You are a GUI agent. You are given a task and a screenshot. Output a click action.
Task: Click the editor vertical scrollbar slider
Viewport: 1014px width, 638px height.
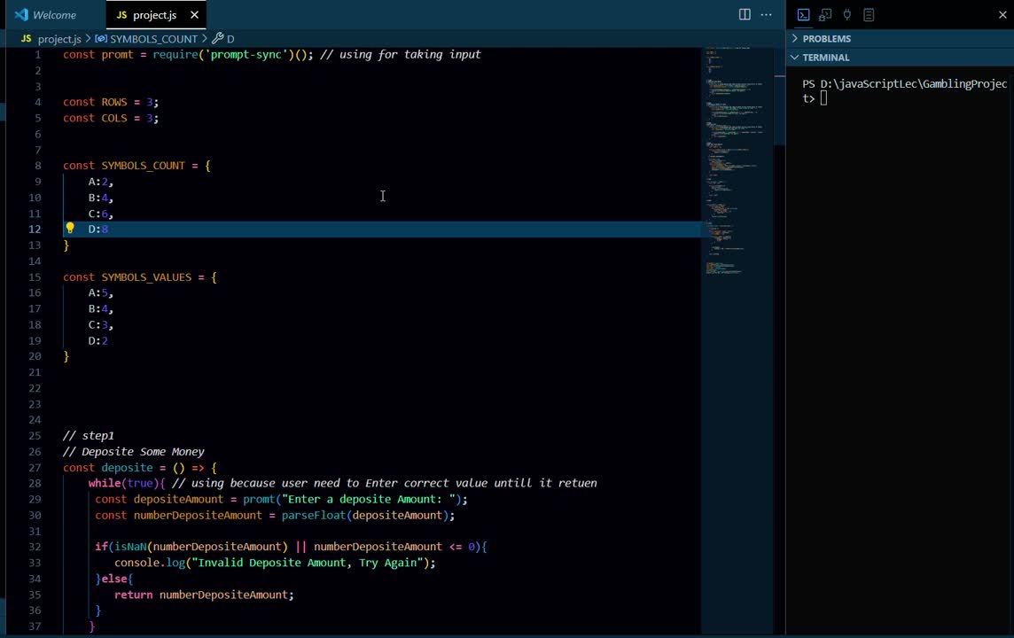point(780,97)
